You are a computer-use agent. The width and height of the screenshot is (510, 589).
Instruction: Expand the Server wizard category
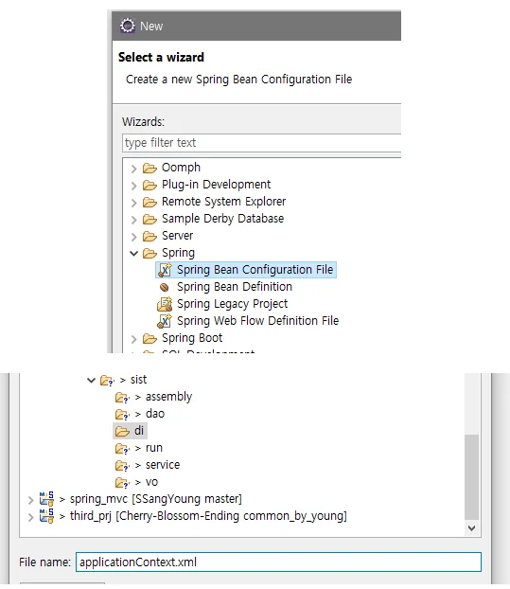pyautogui.click(x=134, y=237)
